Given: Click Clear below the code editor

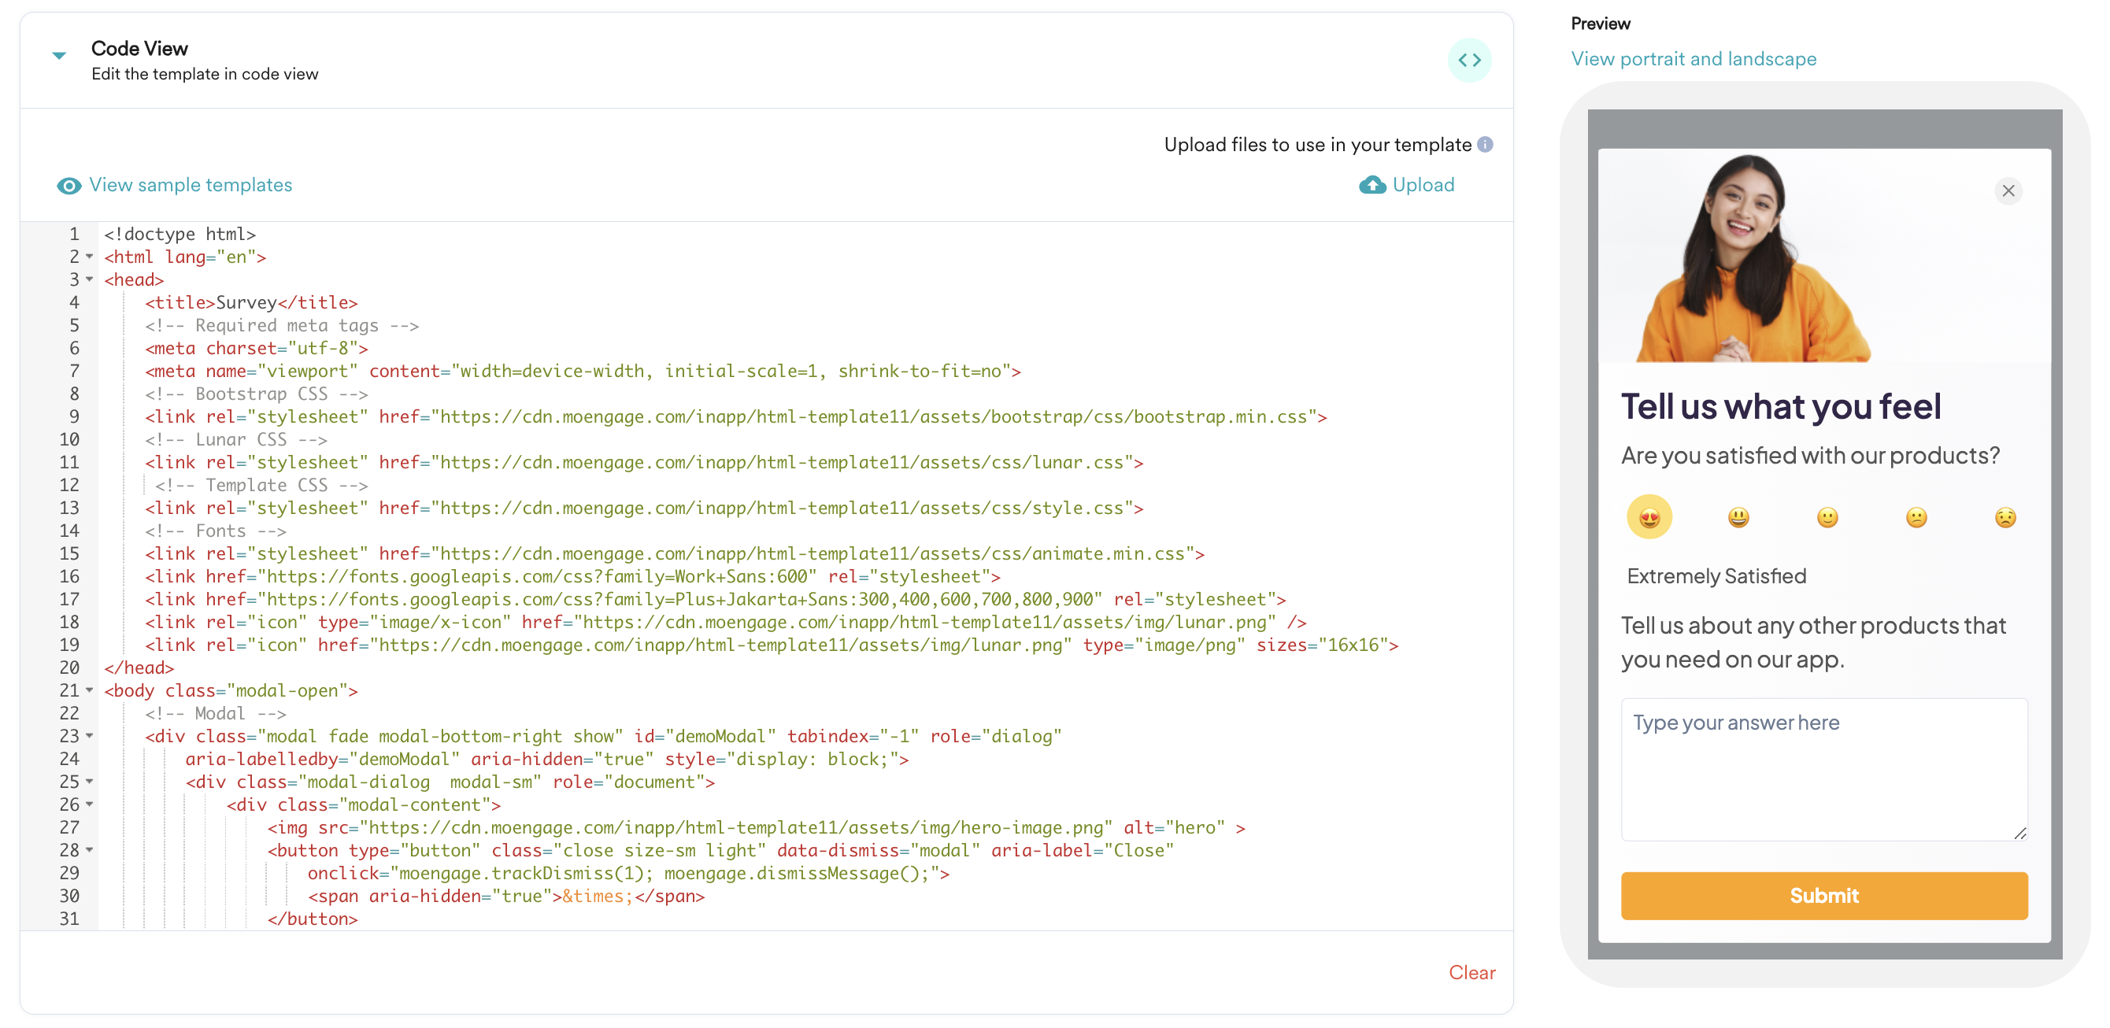Looking at the screenshot, I should 1472,972.
